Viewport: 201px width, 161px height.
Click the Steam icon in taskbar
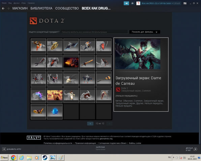[45, 158]
